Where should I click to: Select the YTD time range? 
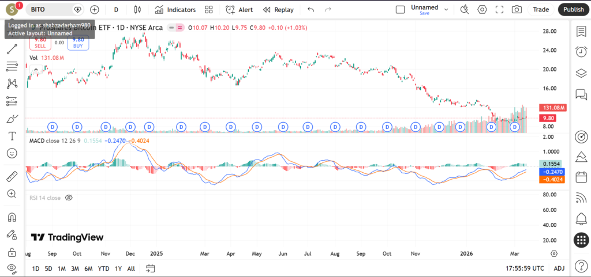tap(103, 268)
